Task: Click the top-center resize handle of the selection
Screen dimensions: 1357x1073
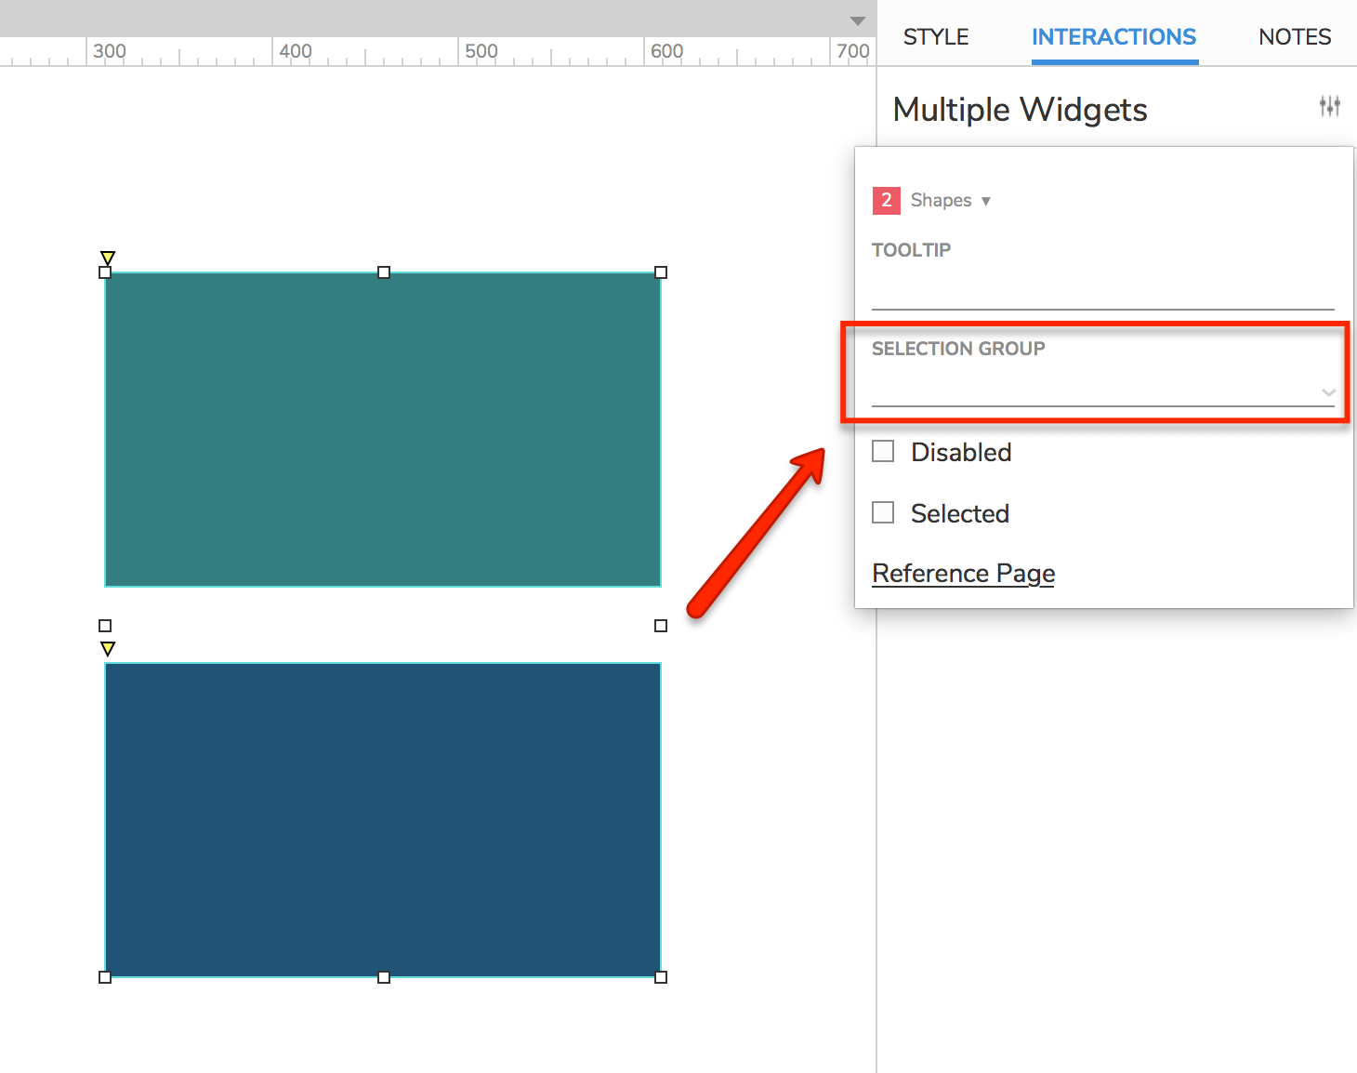Action: coord(384,272)
